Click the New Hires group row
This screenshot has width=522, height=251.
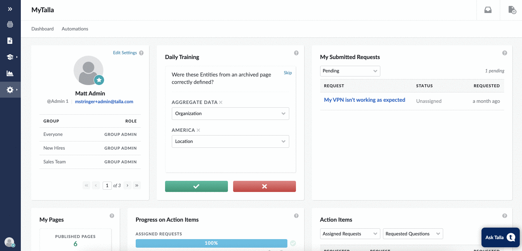click(x=90, y=148)
